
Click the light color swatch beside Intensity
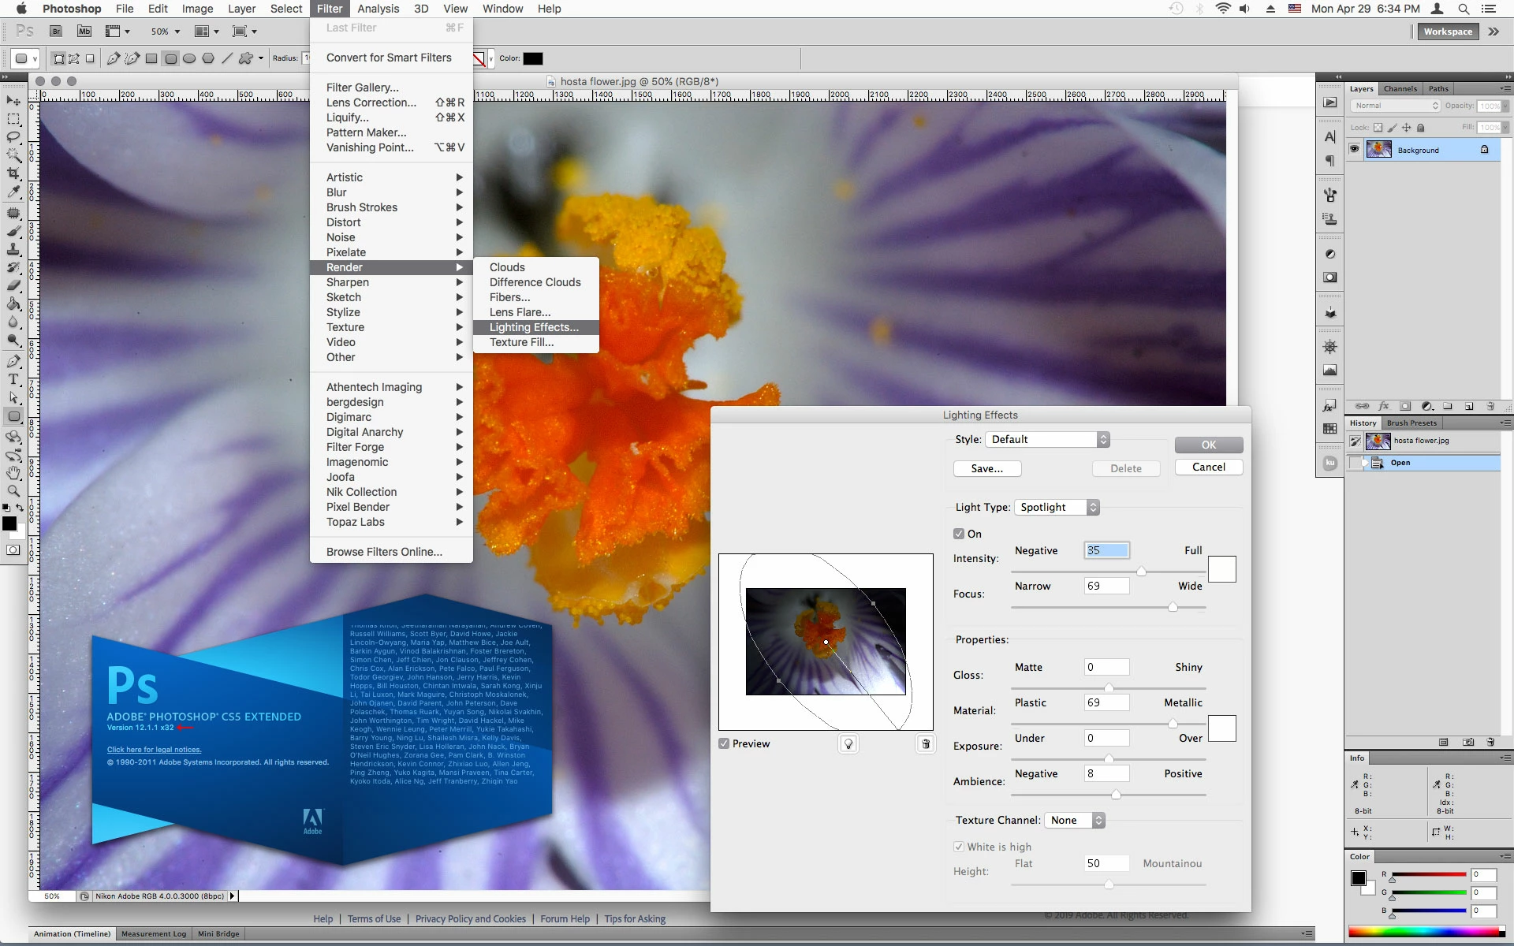pyautogui.click(x=1221, y=568)
